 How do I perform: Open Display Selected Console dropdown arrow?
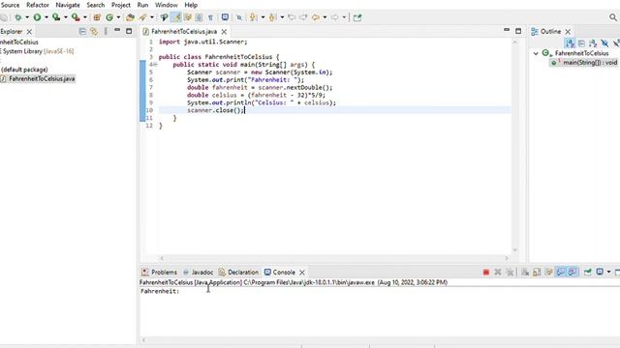[608, 273]
